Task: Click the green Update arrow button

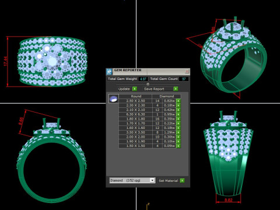Action: pyautogui.click(x=135, y=89)
